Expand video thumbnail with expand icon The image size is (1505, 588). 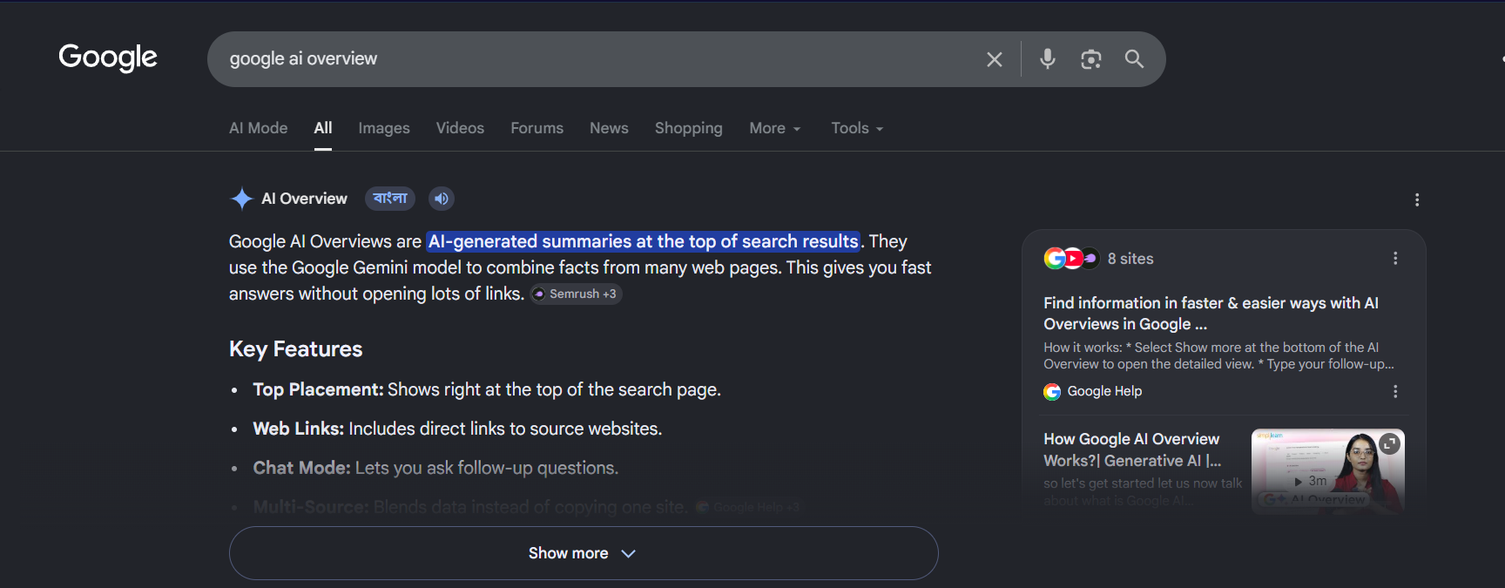tap(1390, 443)
